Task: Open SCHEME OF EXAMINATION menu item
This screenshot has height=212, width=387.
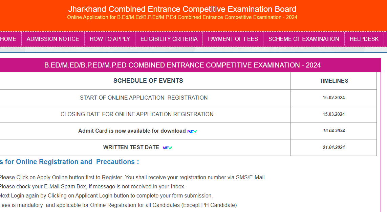Action: pyautogui.click(x=304, y=39)
